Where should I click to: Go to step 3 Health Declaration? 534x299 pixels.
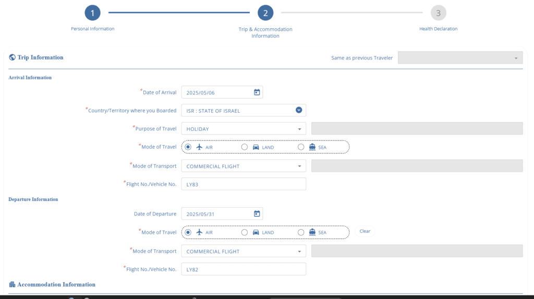[438, 13]
